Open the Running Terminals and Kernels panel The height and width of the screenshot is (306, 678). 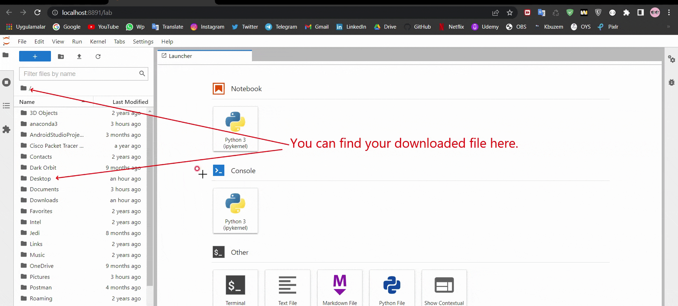[x=6, y=82]
